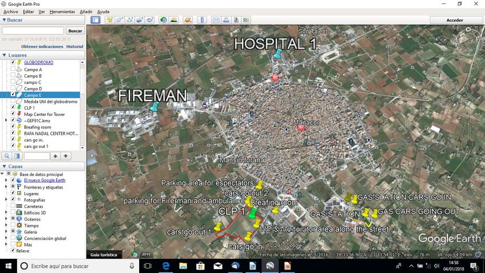The image size is (485, 273).
Task: Check the Carreteras layer checkbox
Action: 13,206
